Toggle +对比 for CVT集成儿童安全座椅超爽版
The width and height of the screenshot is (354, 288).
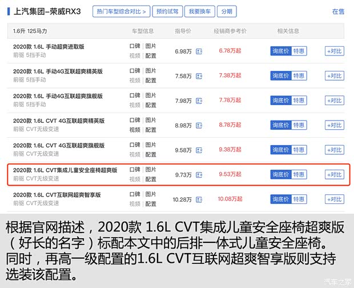click(335, 174)
